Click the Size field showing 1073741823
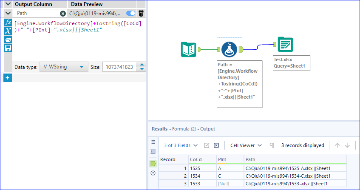Viewport: 360px width, 190px height. 119,67
